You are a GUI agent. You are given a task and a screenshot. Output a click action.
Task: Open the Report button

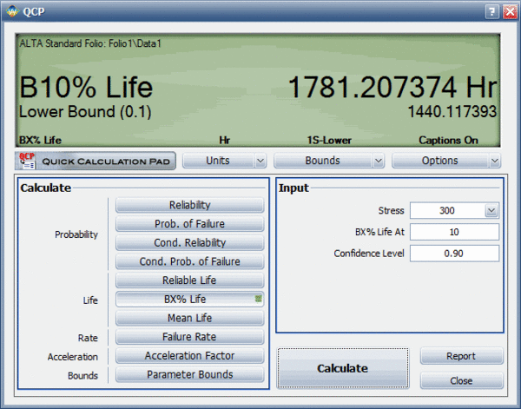[462, 356]
